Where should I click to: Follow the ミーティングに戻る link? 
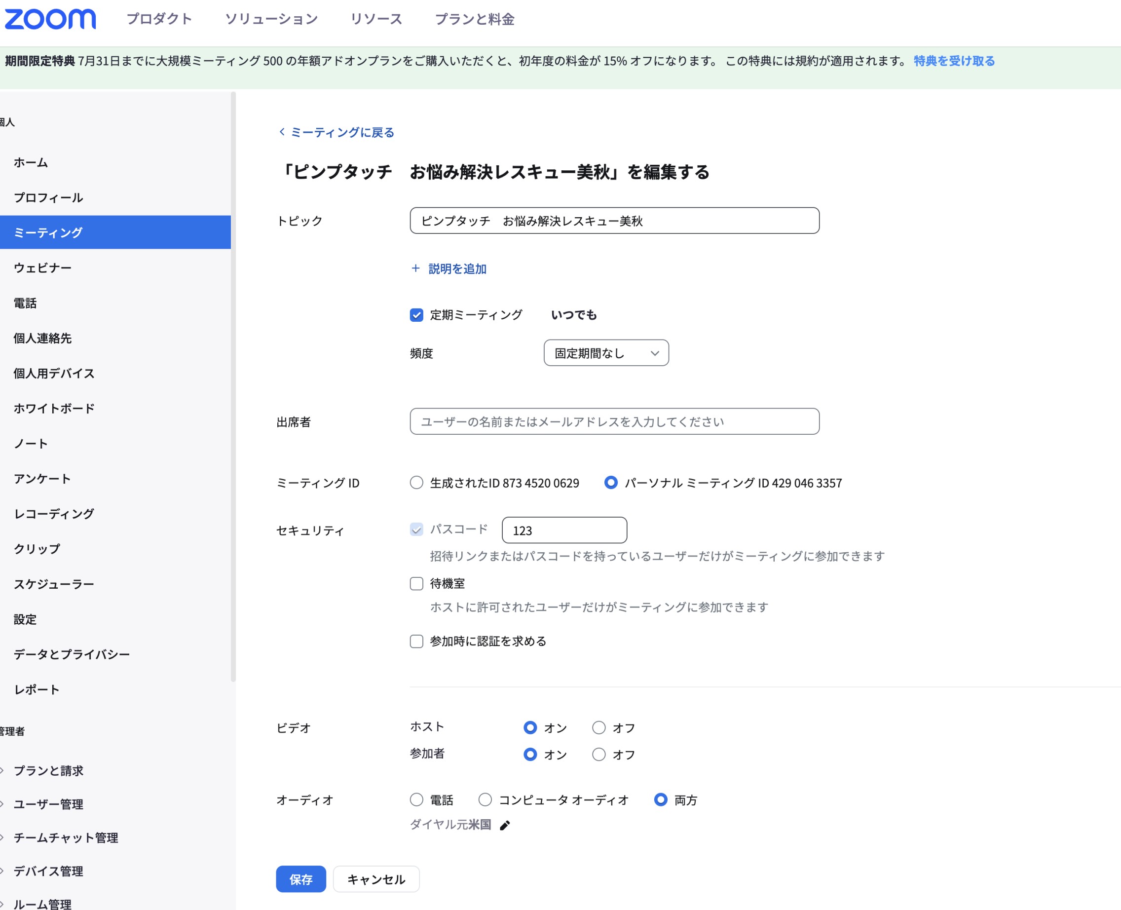[x=342, y=132]
